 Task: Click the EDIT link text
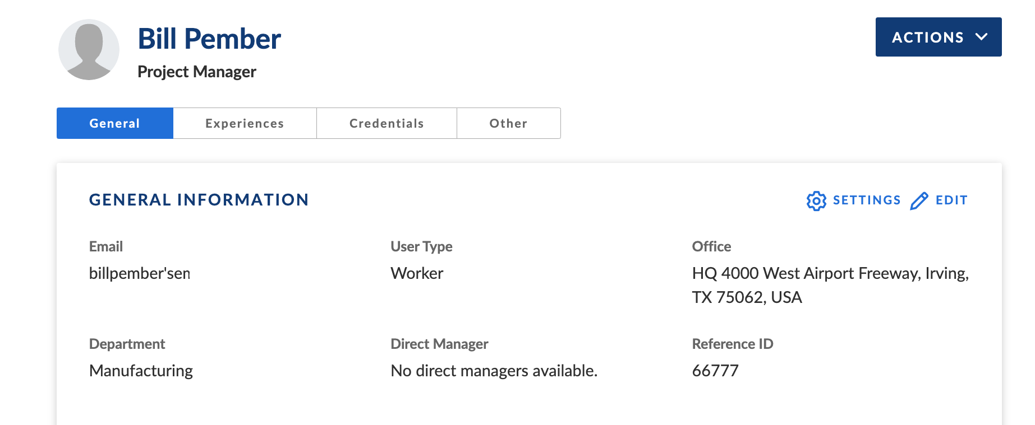tap(951, 200)
